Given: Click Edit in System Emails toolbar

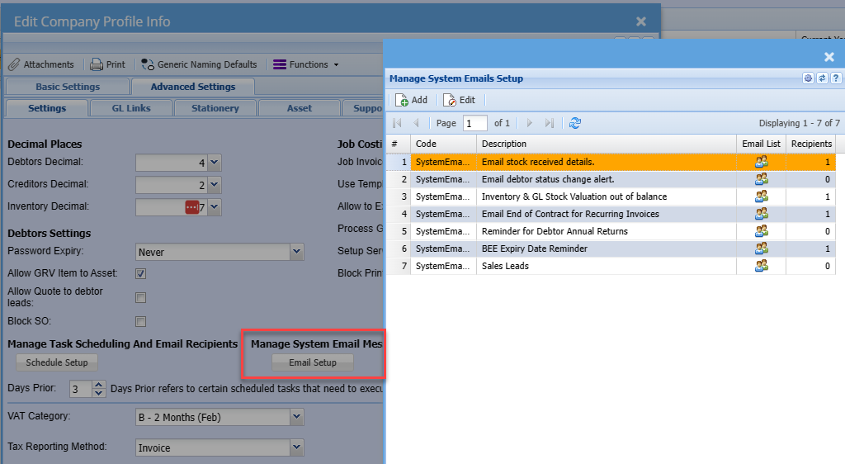Looking at the screenshot, I should [x=459, y=100].
